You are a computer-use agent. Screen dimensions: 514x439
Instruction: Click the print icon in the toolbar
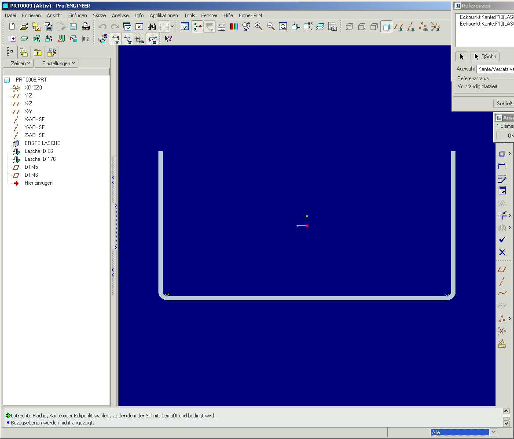[x=85, y=26]
